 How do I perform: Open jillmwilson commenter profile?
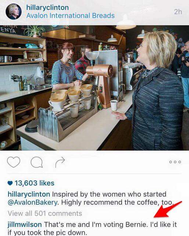[x=25, y=225]
